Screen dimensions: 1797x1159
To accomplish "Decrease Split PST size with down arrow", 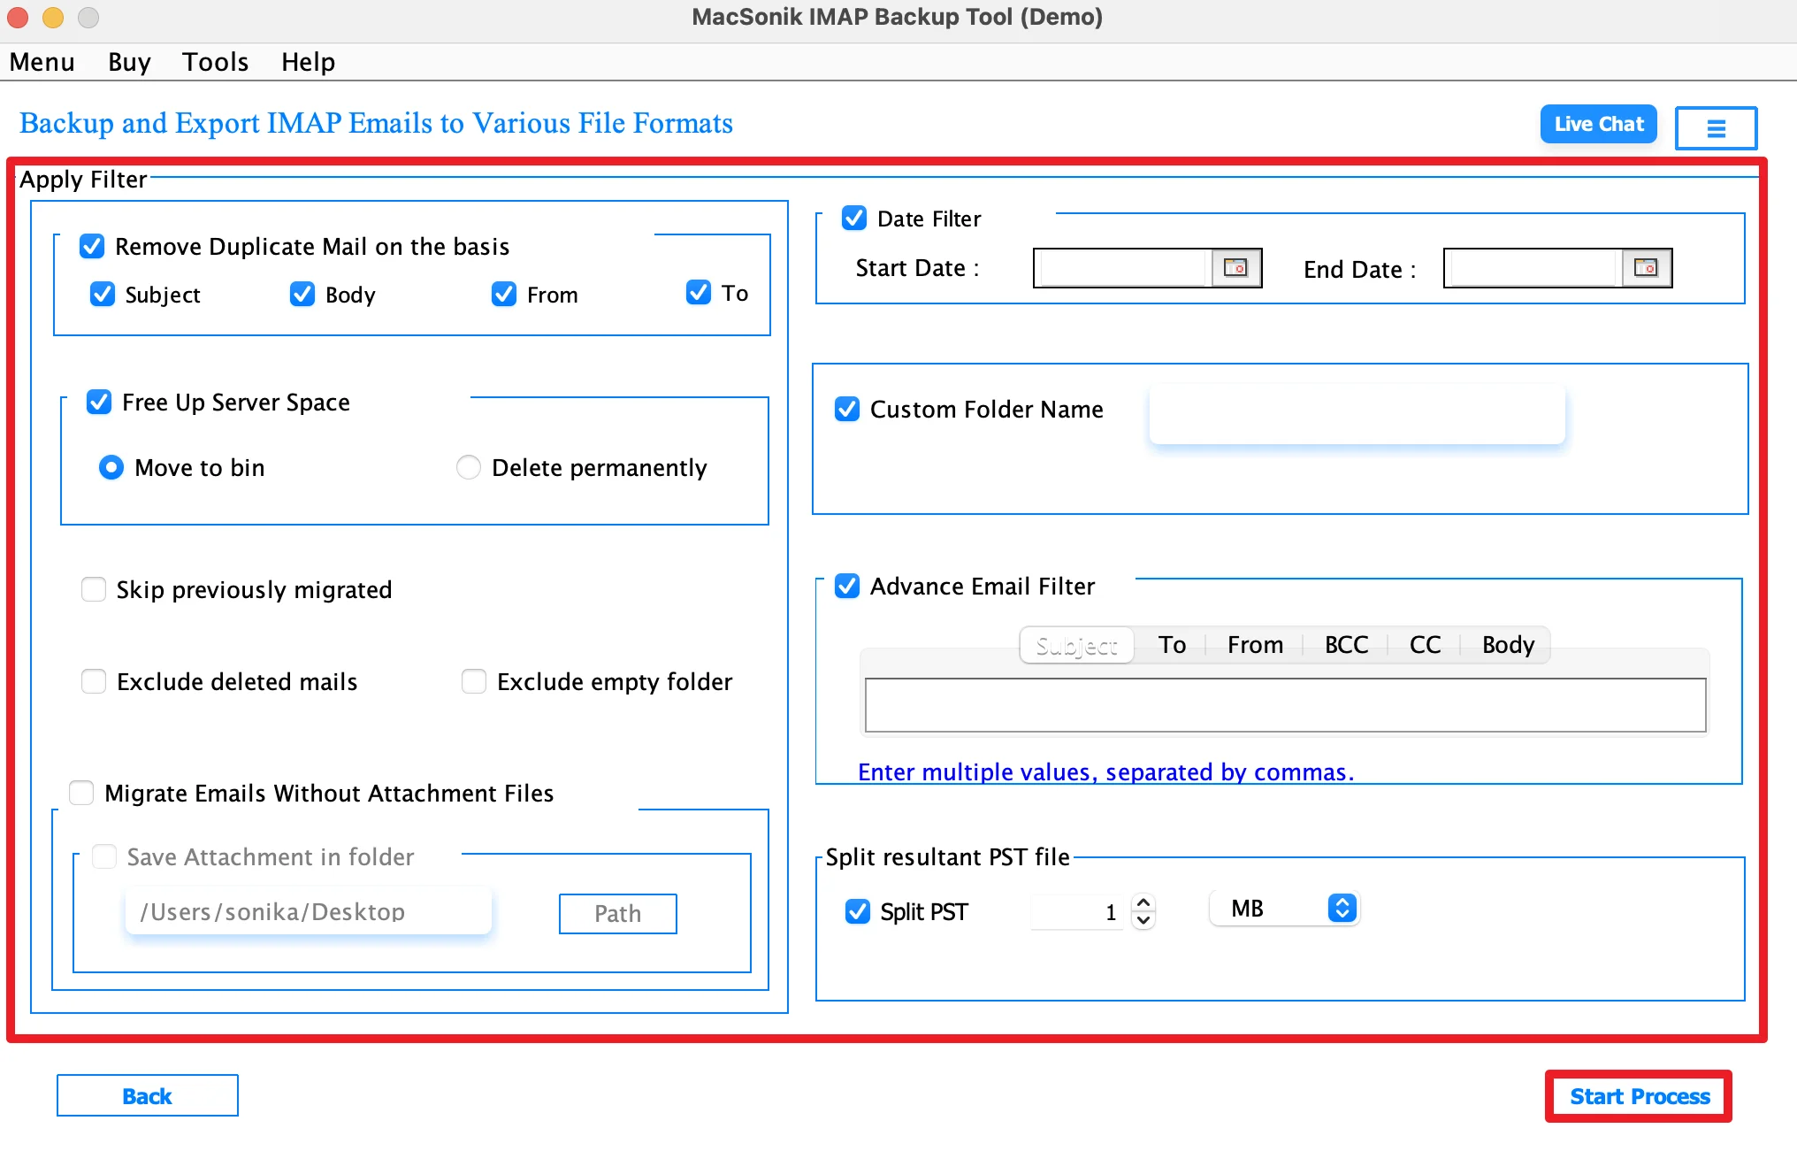I will 1143,920.
